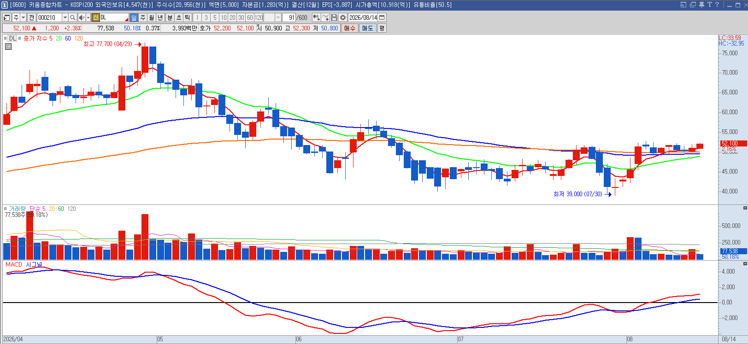The width and height of the screenshot is (748, 344).
Task: Expand the speaker options dropdown arrow
Action: coord(88,17)
